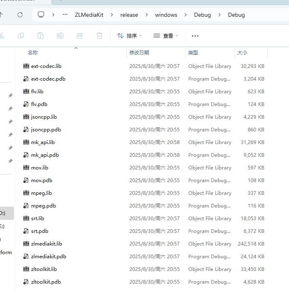
Task: Select file mpeg.pdb
Action: pyautogui.click(x=44, y=206)
